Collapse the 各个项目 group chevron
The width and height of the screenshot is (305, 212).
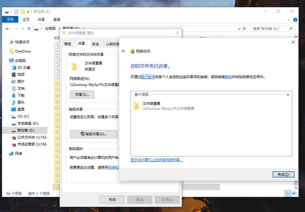[288, 95]
